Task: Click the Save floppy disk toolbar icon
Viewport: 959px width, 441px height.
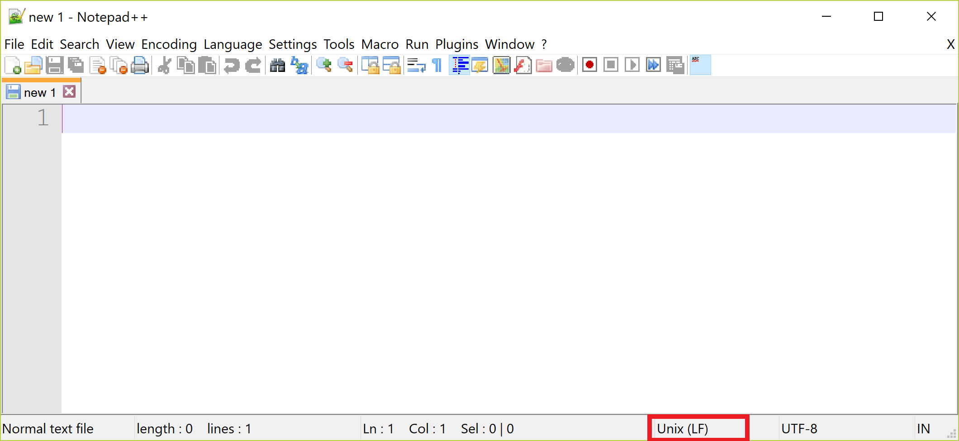Action: (55, 66)
